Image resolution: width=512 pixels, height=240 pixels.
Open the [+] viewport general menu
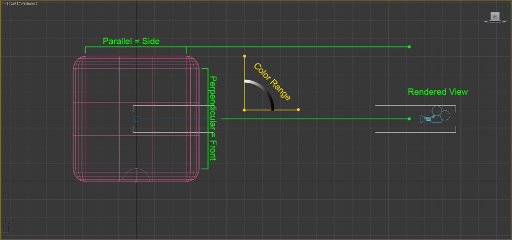5,3
